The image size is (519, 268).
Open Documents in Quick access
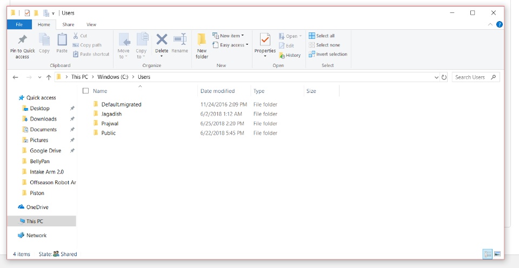click(43, 129)
